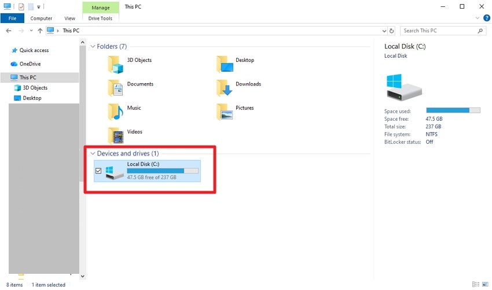Click the Space free '47.5 GB' value

(x=434, y=119)
